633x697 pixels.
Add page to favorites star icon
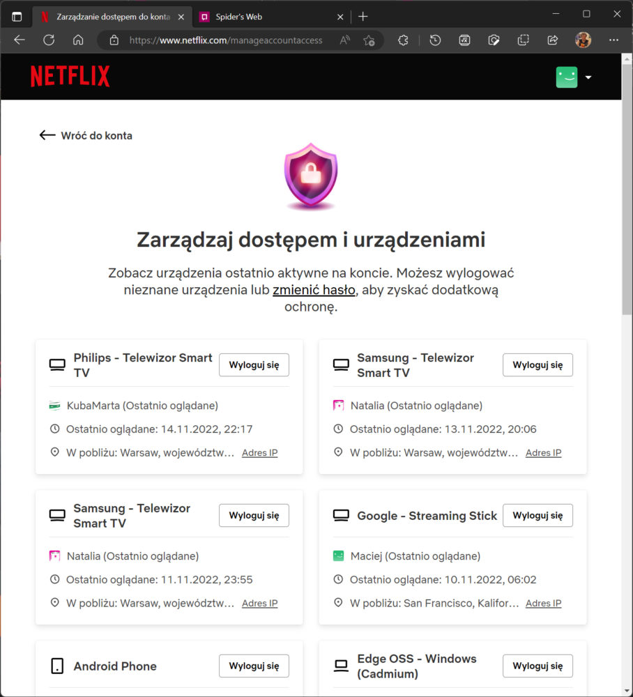click(x=369, y=40)
